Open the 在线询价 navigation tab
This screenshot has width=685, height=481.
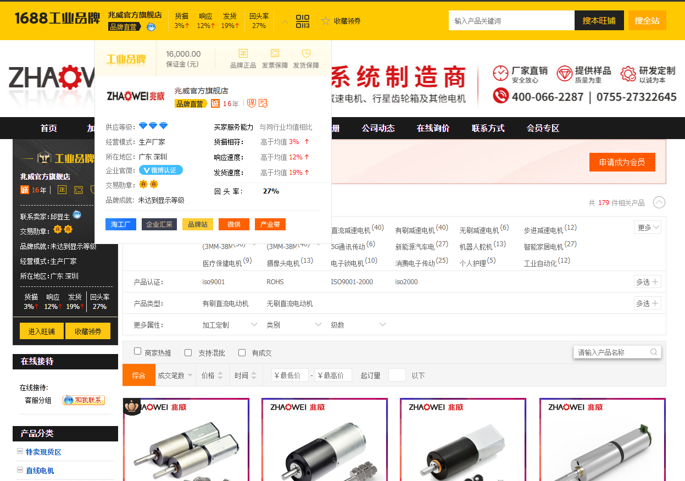(433, 128)
